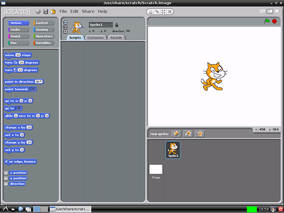Screen dimensions: 284x213
Task: Select the Control block category
Action: 44,23
